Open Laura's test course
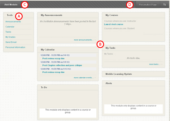The image size is (170, 121). point(114,24)
